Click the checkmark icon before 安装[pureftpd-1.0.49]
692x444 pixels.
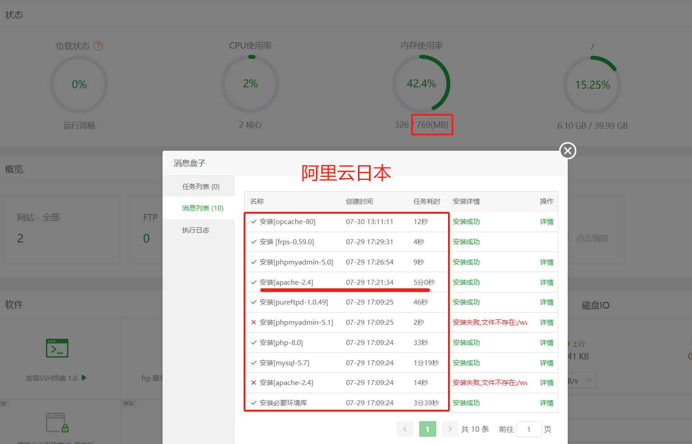tap(253, 302)
